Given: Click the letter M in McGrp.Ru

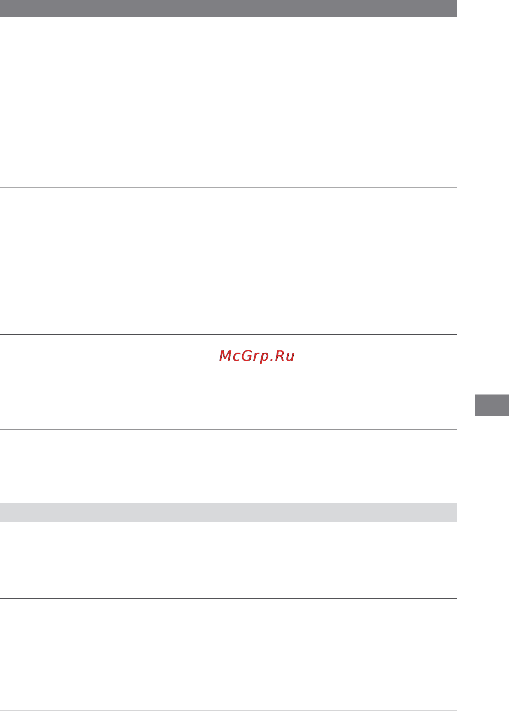Looking at the screenshot, I should (x=226, y=356).
